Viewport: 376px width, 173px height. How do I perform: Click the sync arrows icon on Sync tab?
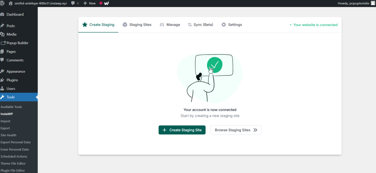pos(190,25)
